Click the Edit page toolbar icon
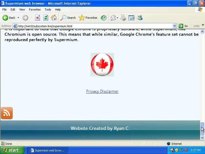This screenshot has width=205, height=154. pyautogui.click(x=131, y=18)
